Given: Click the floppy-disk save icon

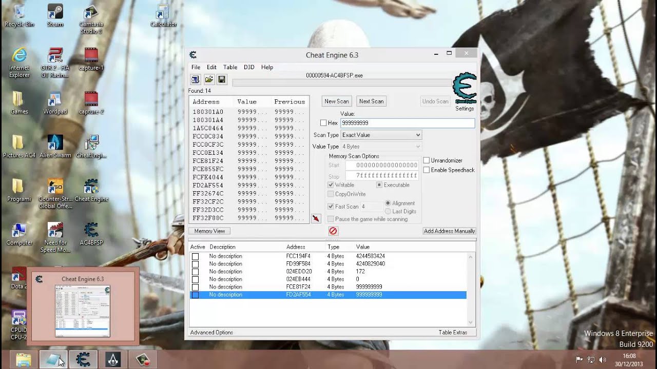Looking at the screenshot, I should [222, 79].
